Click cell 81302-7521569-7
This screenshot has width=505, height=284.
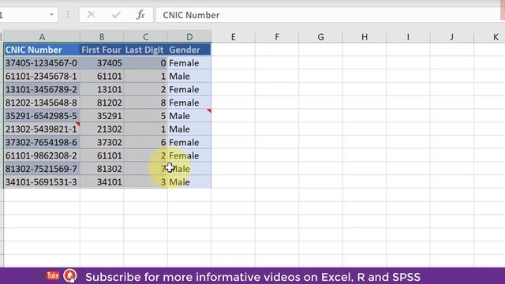pos(42,168)
